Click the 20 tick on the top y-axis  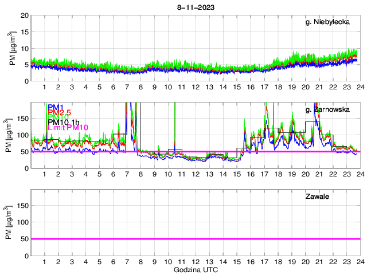(x=25, y=15)
